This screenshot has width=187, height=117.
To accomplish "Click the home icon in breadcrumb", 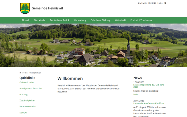I will (20, 73).
